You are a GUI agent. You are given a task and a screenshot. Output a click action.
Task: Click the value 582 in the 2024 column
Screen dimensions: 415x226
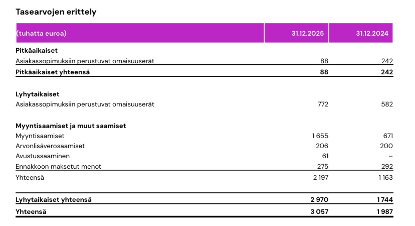(x=386, y=104)
